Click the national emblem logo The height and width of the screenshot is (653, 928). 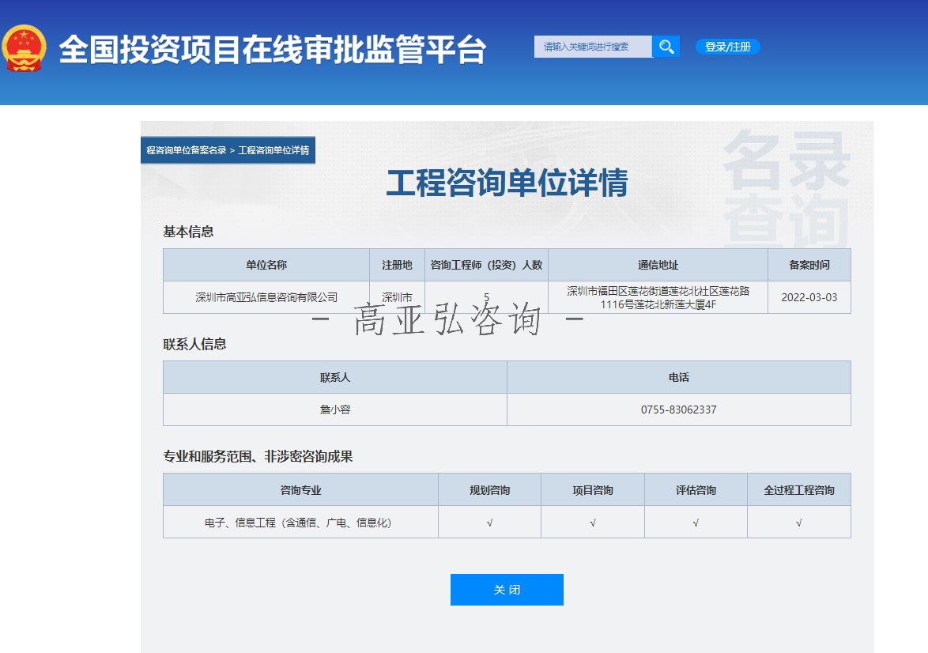(25, 49)
